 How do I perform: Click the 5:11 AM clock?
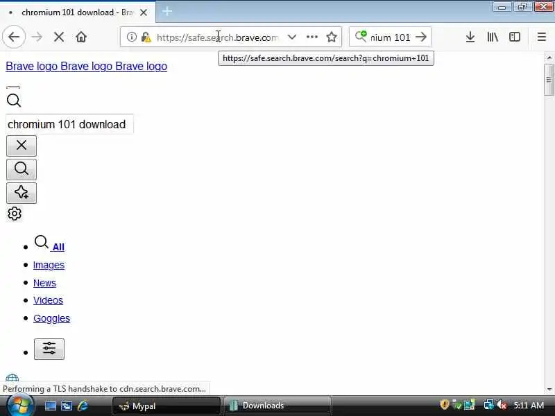click(x=529, y=406)
